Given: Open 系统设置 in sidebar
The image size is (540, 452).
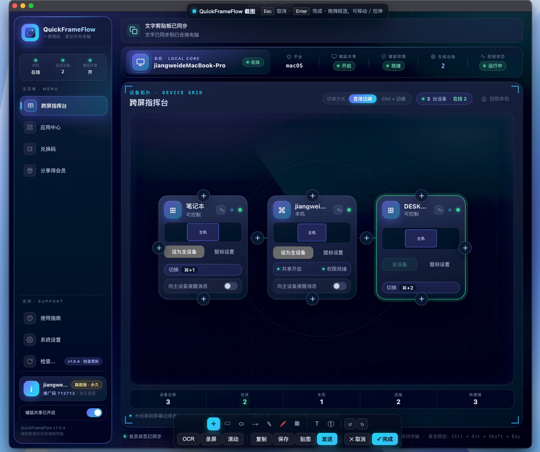Looking at the screenshot, I should (64, 340).
